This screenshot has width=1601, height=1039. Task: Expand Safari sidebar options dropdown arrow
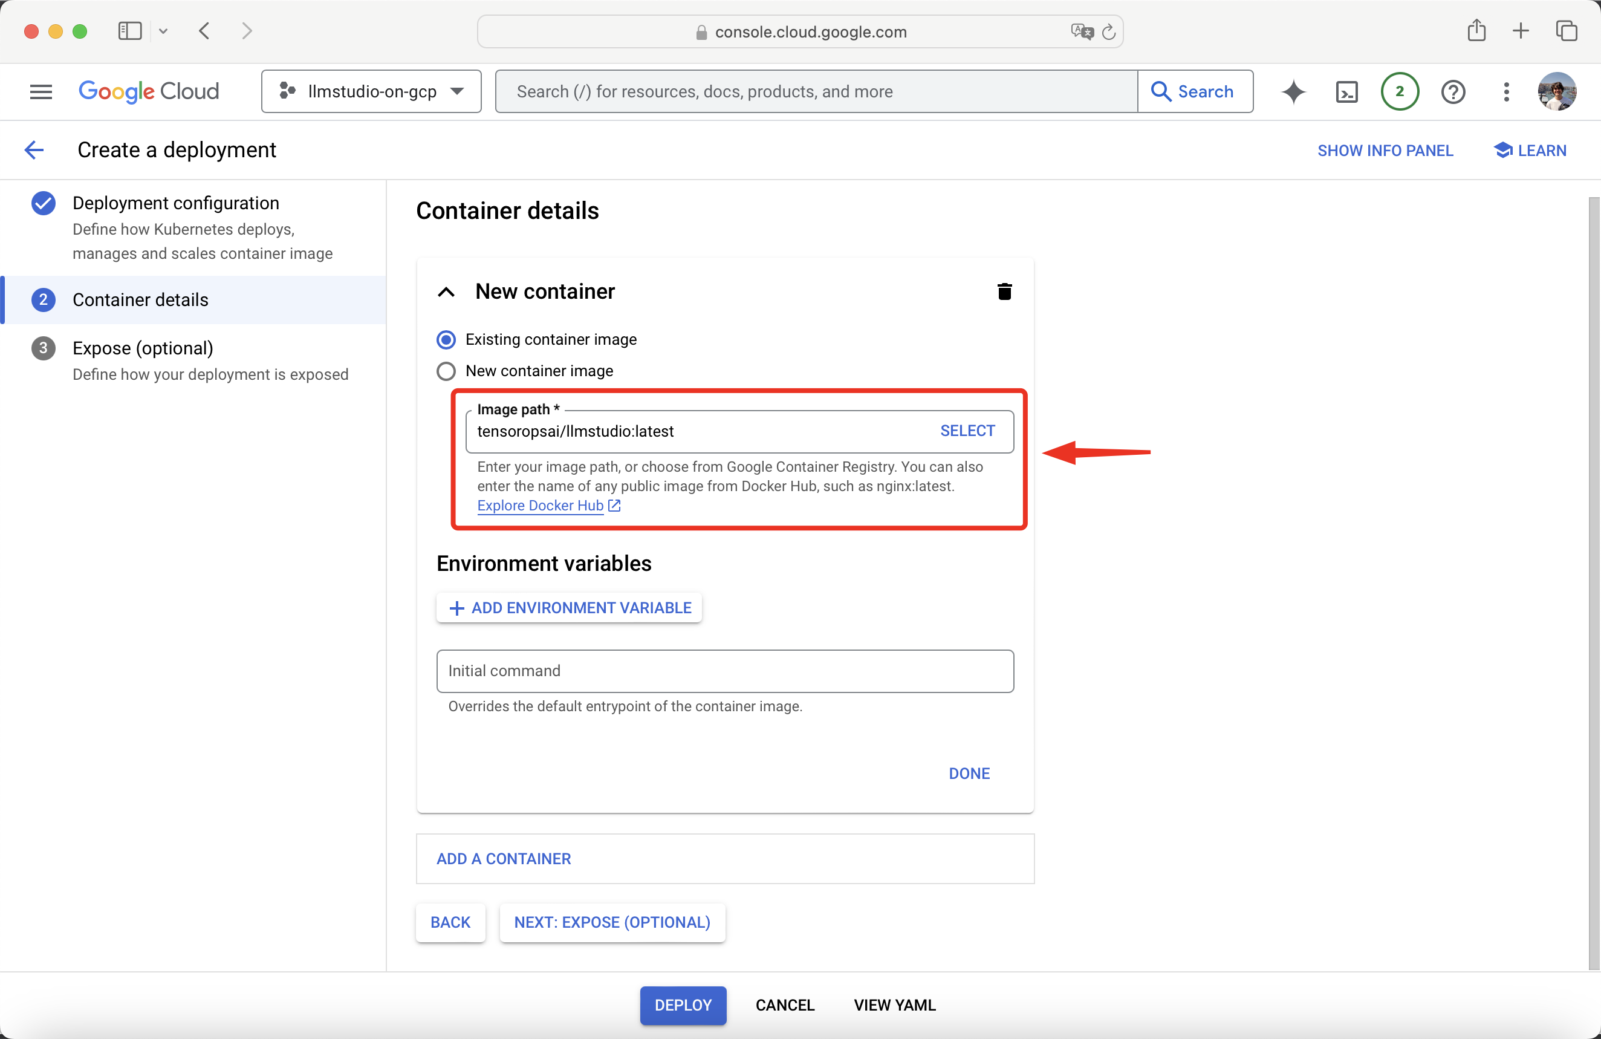point(163,31)
